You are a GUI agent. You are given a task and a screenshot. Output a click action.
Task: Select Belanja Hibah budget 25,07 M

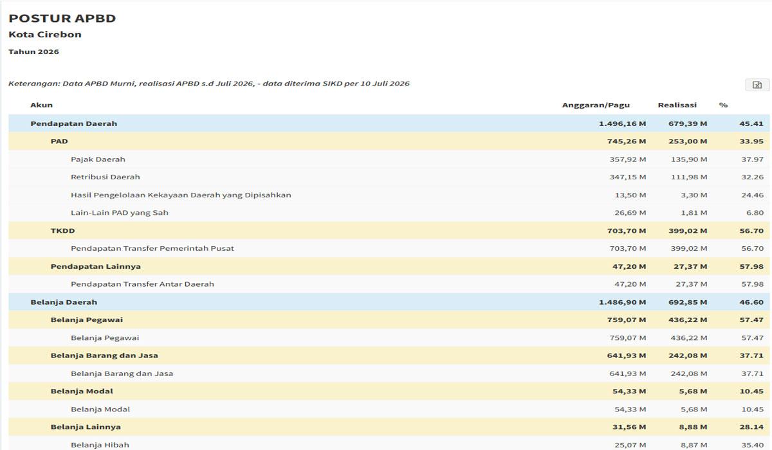coord(630,445)
